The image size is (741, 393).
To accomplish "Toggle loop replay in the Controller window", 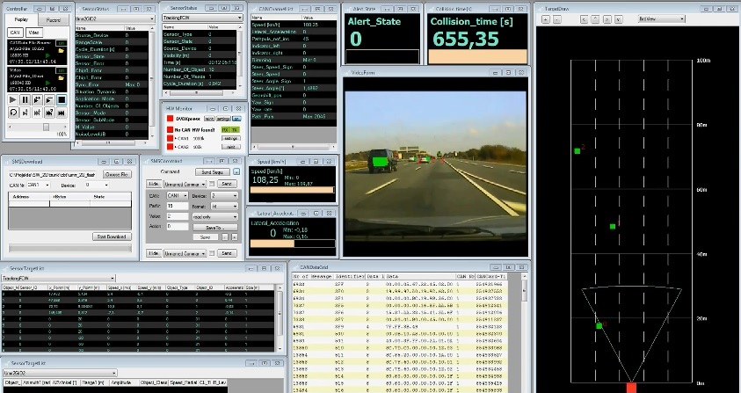I will [13, 113].
